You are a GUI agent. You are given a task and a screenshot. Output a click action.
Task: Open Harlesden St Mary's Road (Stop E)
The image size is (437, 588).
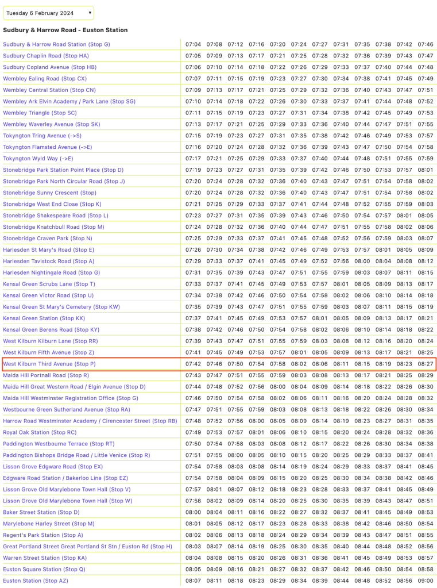pos(48,250)
